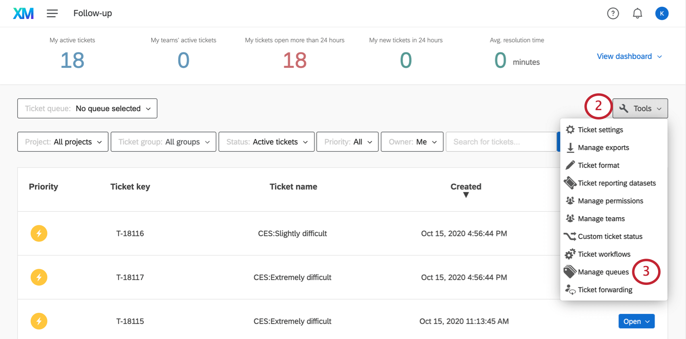The width and height of the screenshot is (686, 339).
Task: Click CES:Extremely difficult in the T-18117 row
Action: [293, 277]
